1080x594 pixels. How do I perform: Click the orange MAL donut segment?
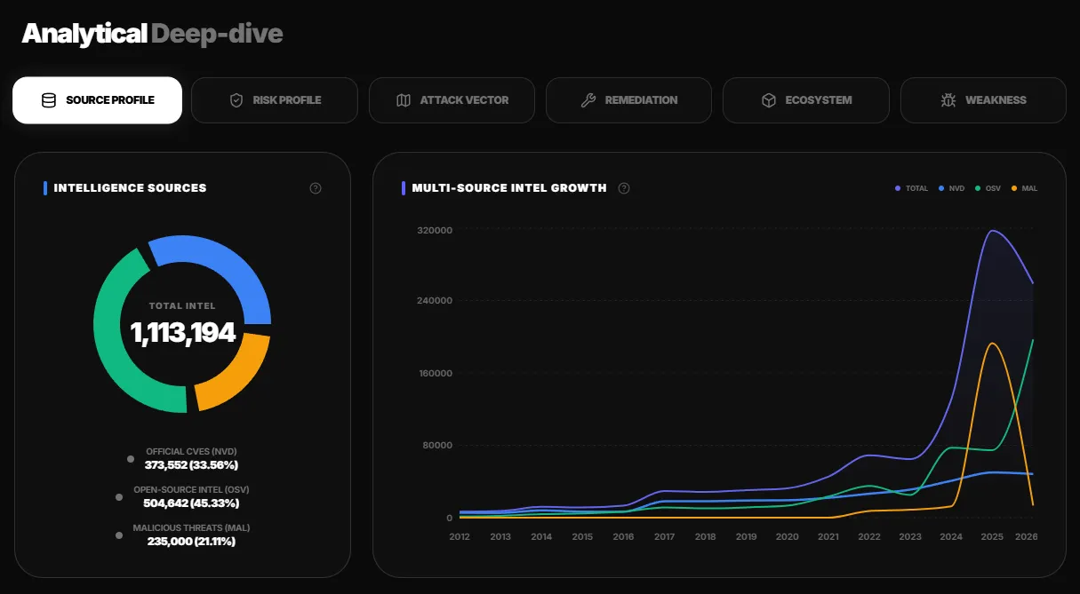point(238,376)
